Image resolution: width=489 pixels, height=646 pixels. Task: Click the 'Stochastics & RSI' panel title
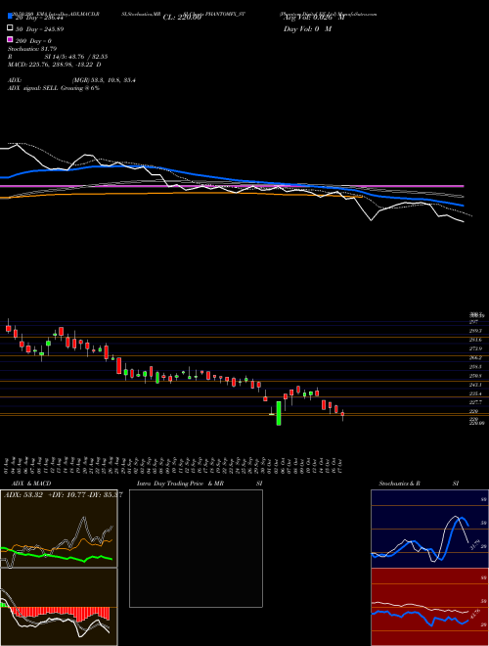pyautogui.click(x=419, y=484)
